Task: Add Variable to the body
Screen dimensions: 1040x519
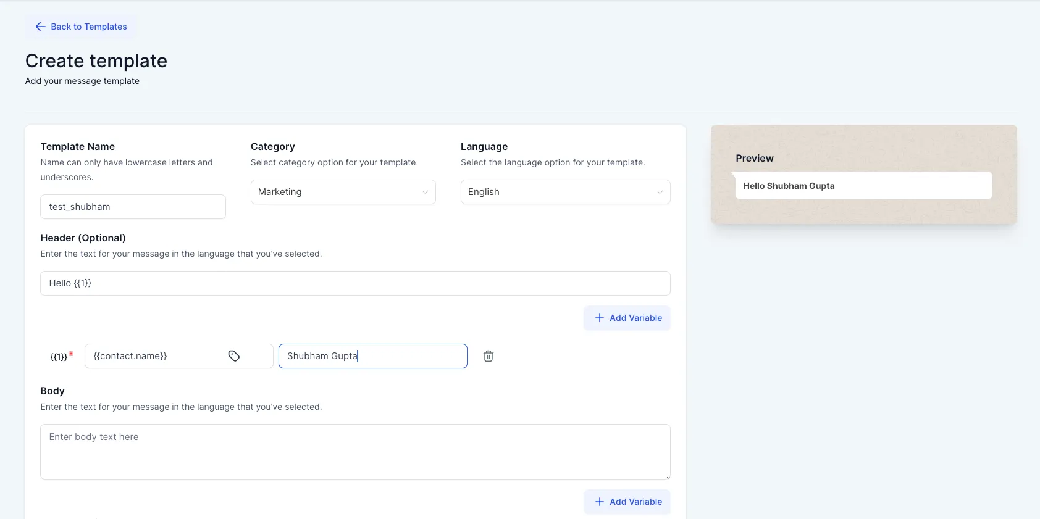Action: pos(627,502)
